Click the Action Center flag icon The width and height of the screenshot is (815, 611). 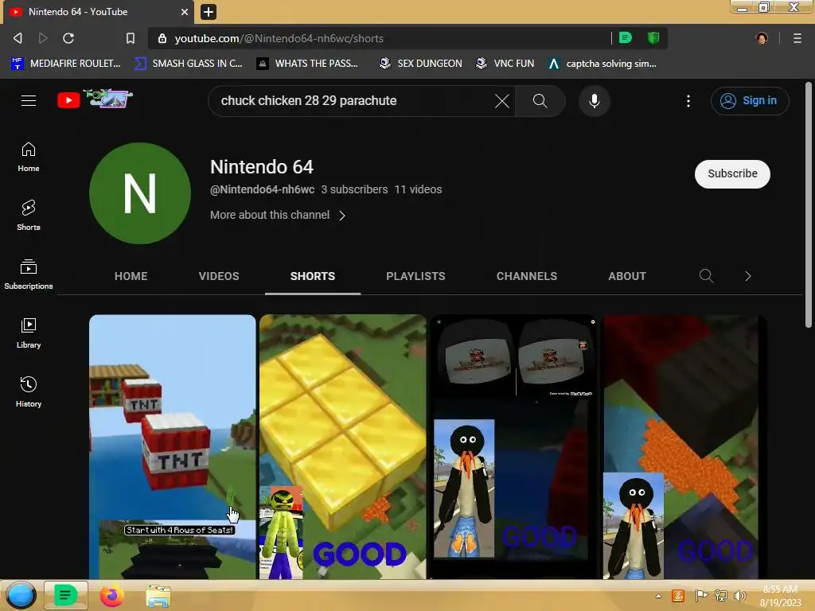pos(701,595)
